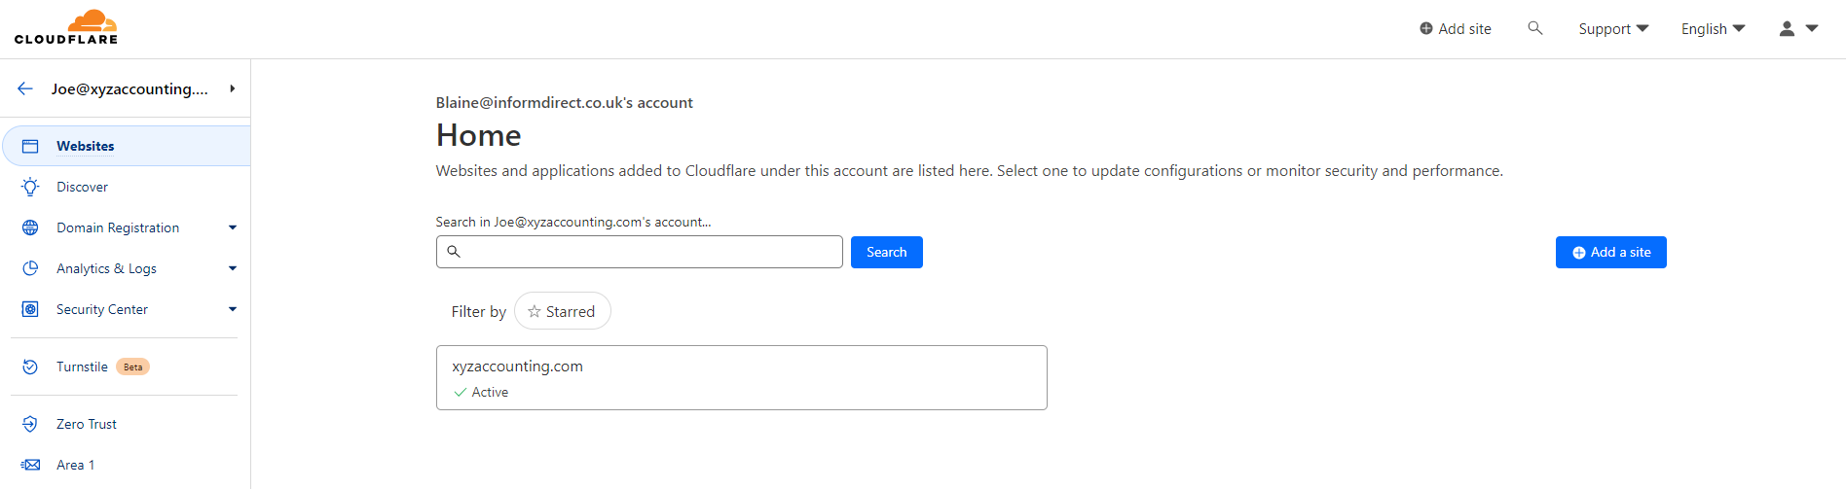
Task: Click the Beta badge next to Turnstile
Action: 133,367
